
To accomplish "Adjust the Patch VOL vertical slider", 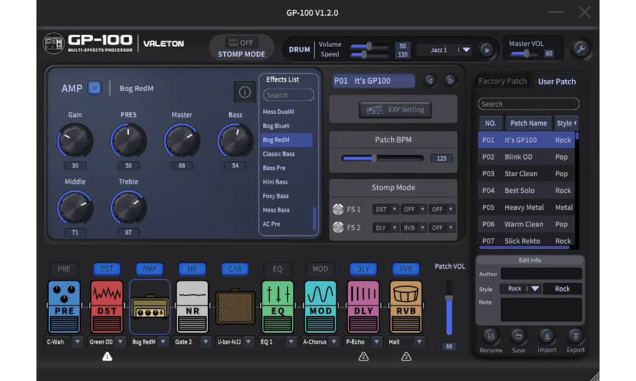I will [448, 308].
